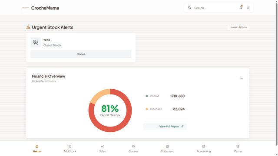The width and height of the screenshot is (278, 156).
Task: Click the Income legend label
Action: (x=155, y=96)
